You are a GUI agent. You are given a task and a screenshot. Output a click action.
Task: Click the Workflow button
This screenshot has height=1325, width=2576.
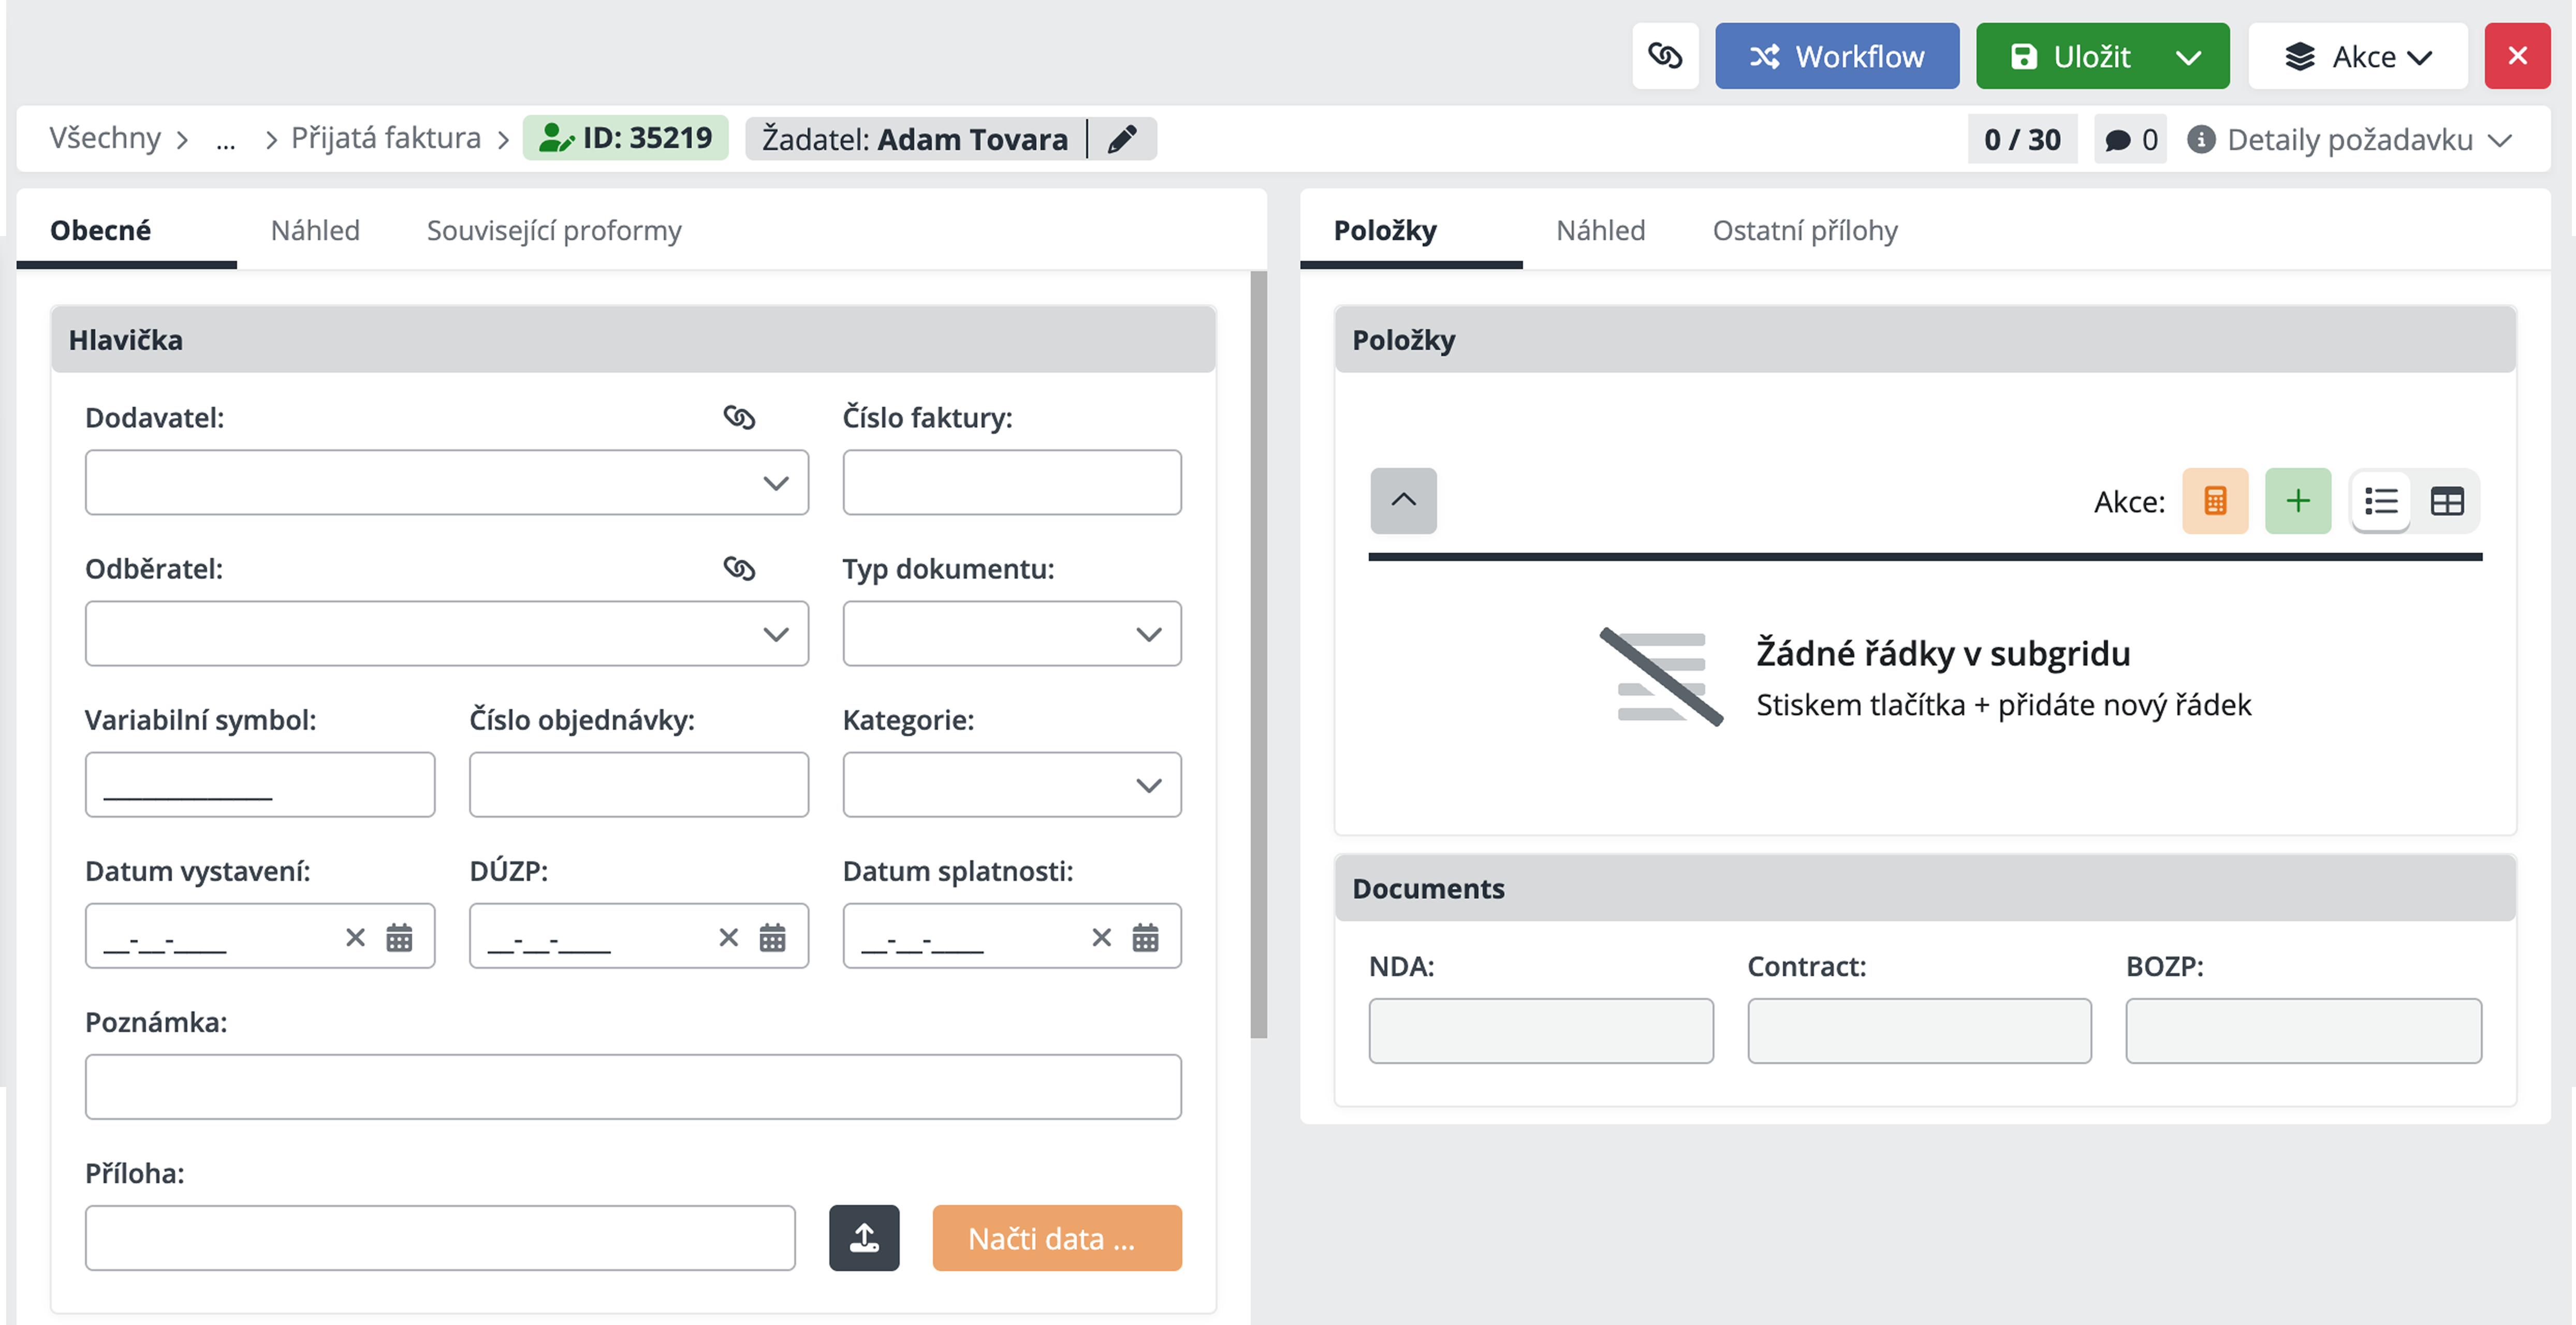coord(1836,57)
